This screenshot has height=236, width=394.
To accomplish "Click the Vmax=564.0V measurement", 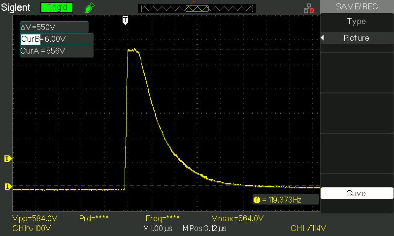I will tap(238, 218).
